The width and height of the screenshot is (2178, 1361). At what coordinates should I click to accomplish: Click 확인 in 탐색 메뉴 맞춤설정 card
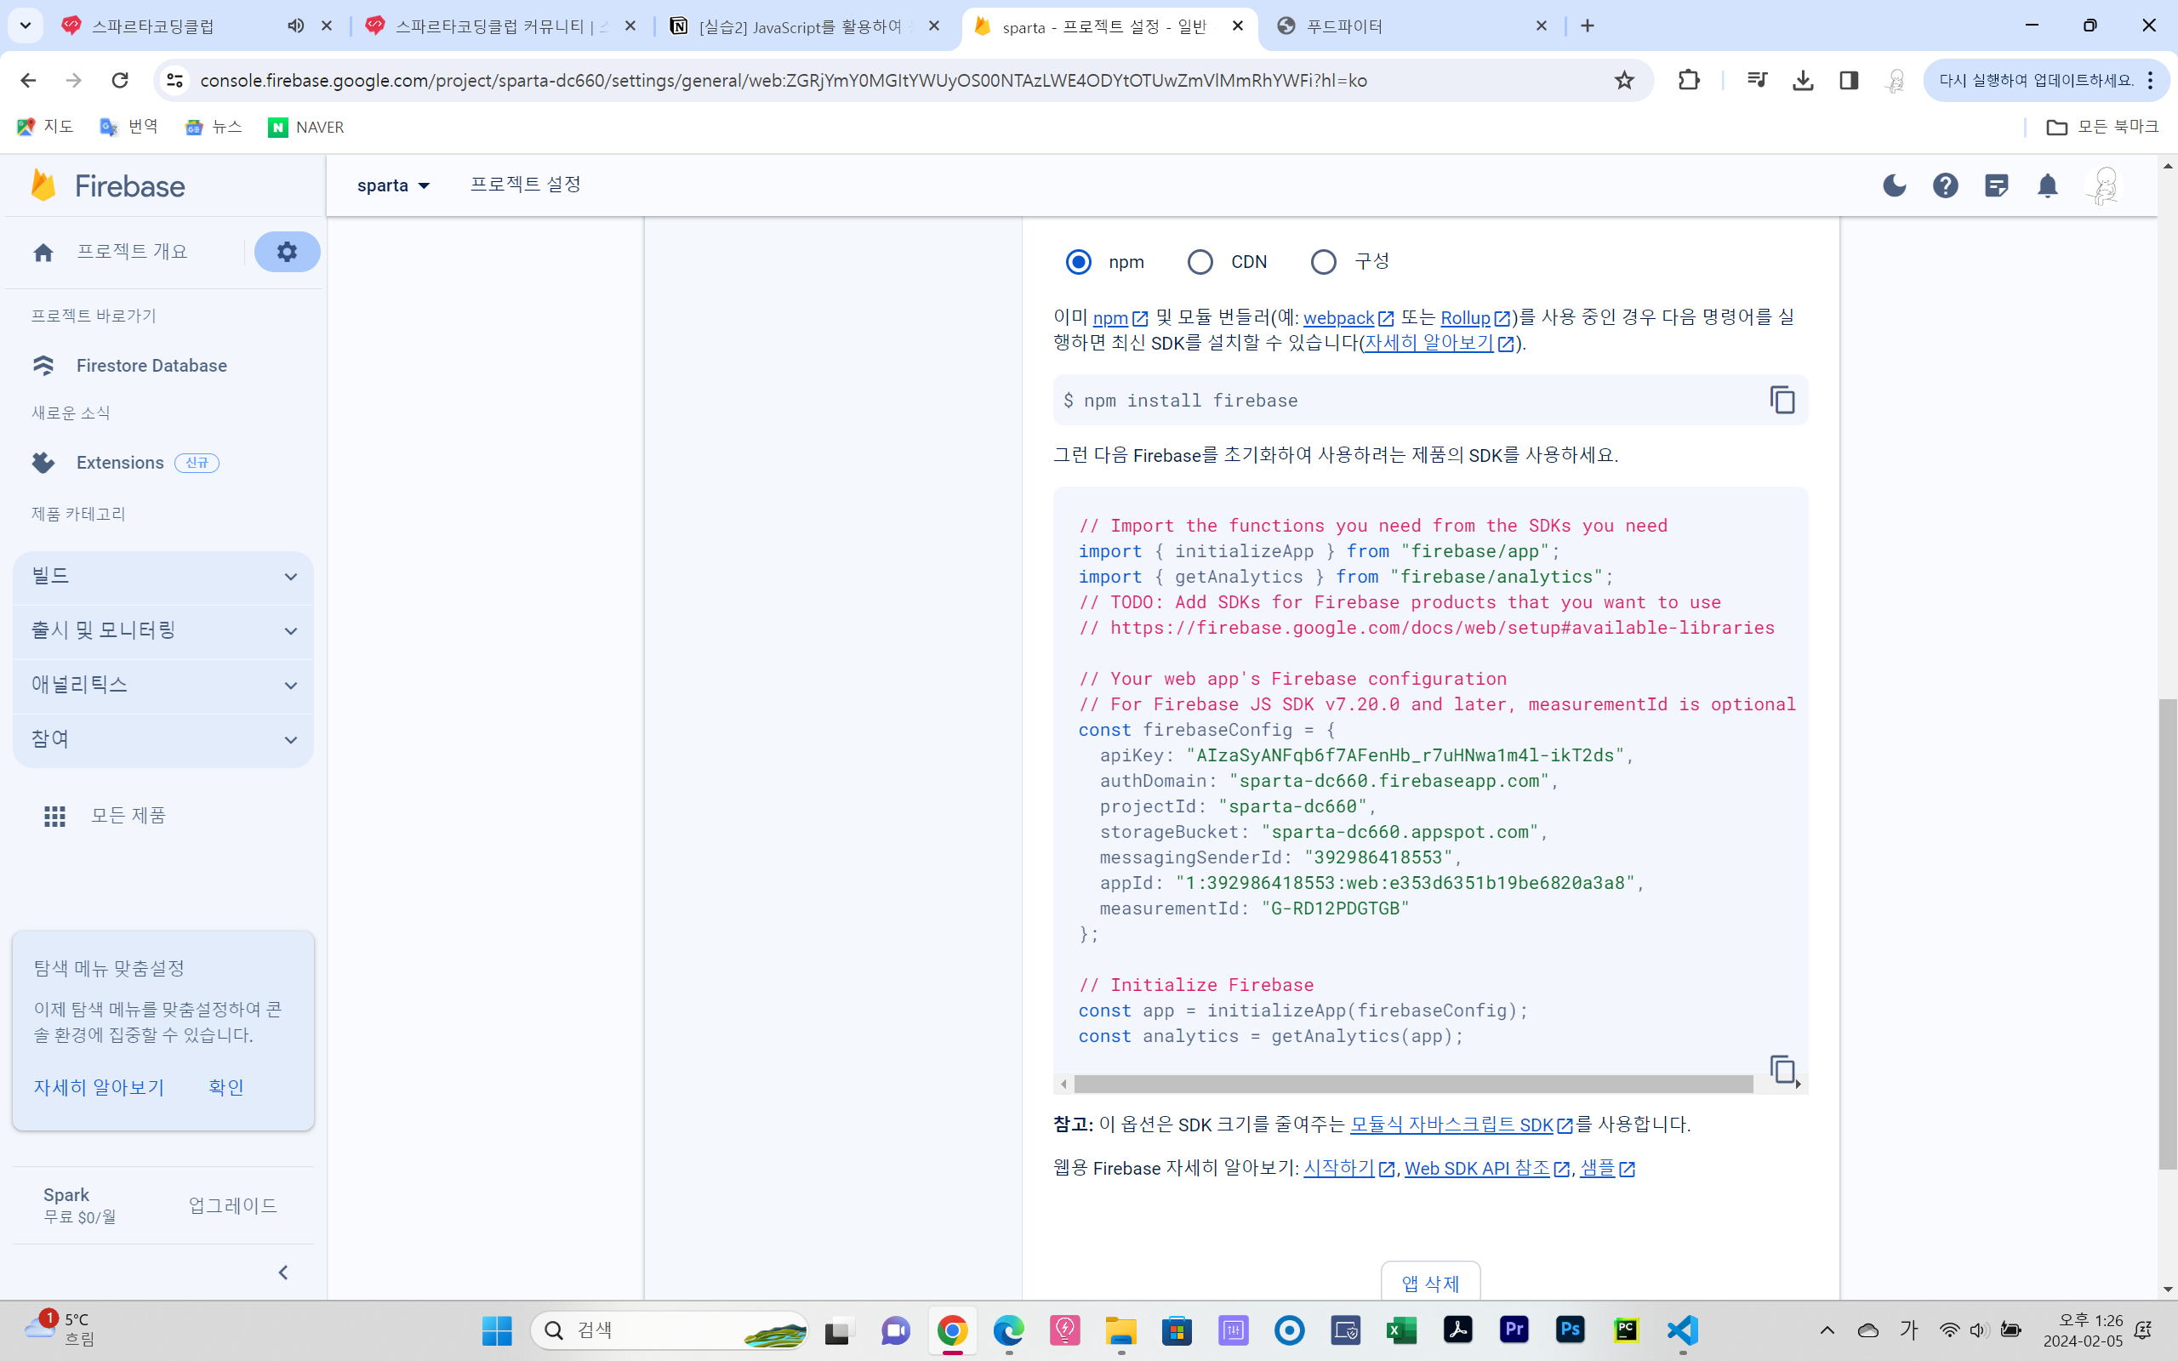click(x=226, y=1087)
